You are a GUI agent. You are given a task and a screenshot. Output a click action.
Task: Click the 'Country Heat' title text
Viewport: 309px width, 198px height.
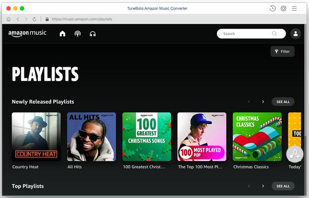(x=25, y=167)
